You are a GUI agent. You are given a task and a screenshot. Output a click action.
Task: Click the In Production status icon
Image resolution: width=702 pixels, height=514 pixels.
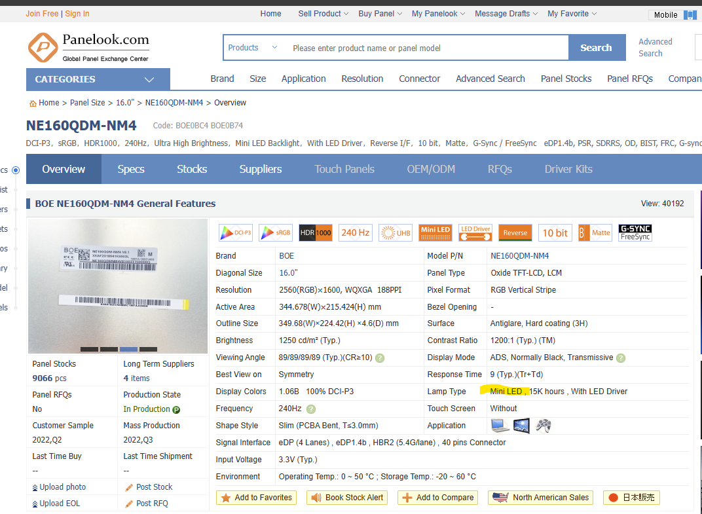pos(176,410)
